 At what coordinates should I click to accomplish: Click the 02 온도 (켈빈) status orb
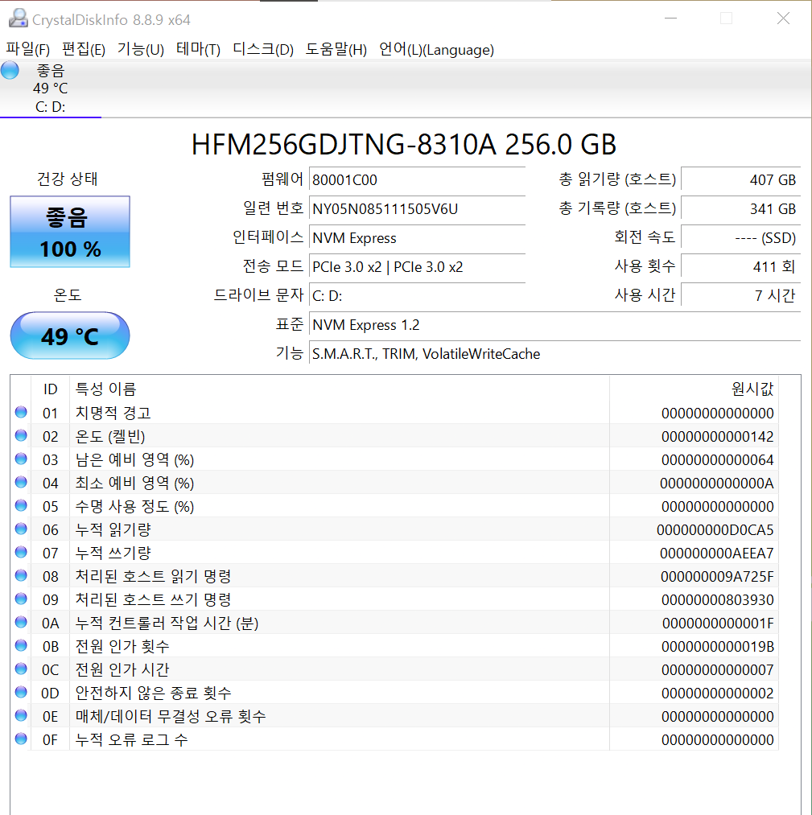tap(21, 435)
